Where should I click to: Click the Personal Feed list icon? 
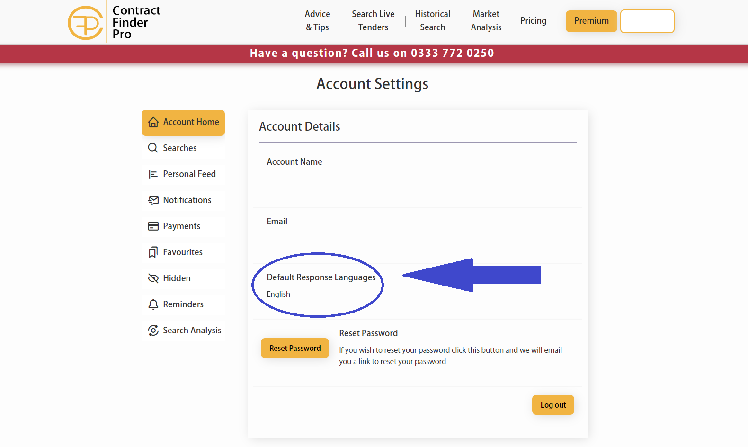coord(153,174)
